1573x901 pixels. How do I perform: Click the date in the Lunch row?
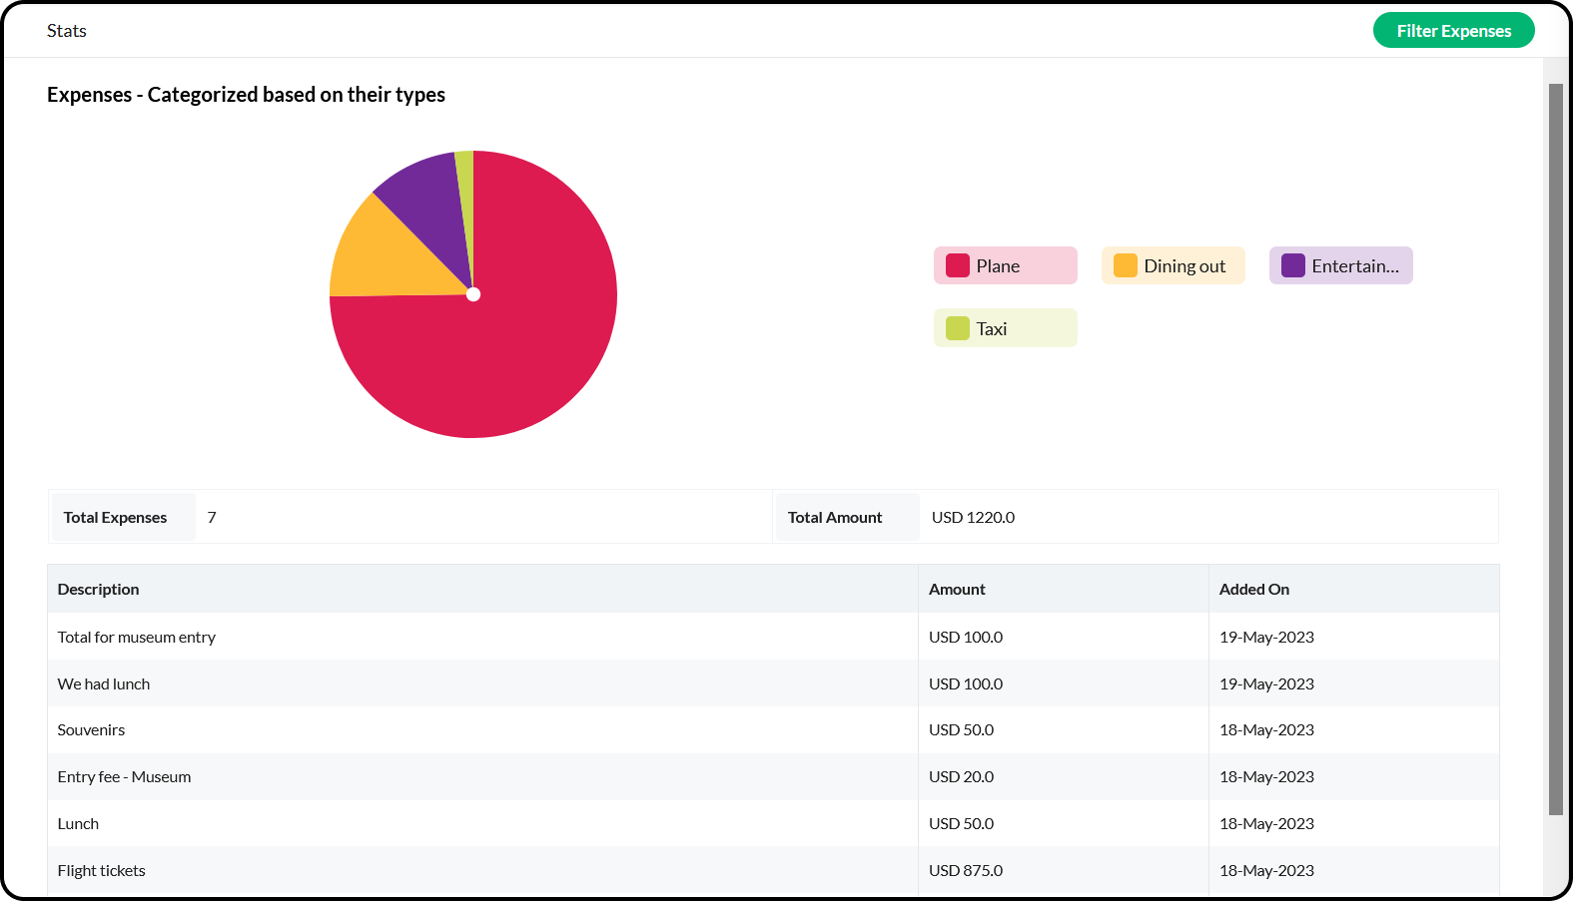(x=1266, y=823)
